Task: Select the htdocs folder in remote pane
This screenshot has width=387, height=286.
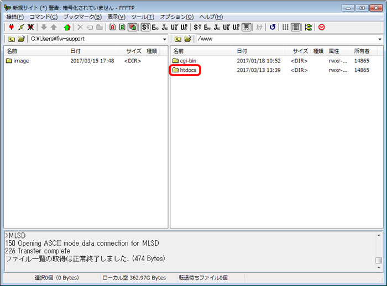Action: 188,70
